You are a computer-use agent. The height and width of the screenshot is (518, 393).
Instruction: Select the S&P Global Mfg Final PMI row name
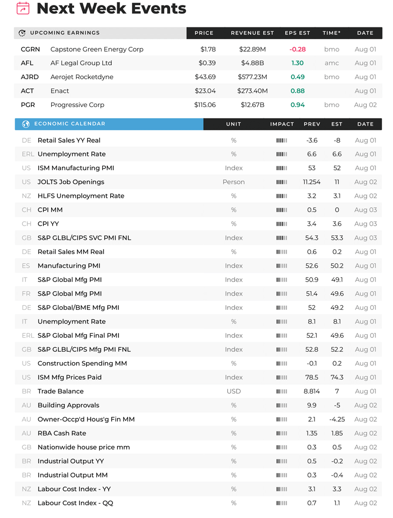79,336
